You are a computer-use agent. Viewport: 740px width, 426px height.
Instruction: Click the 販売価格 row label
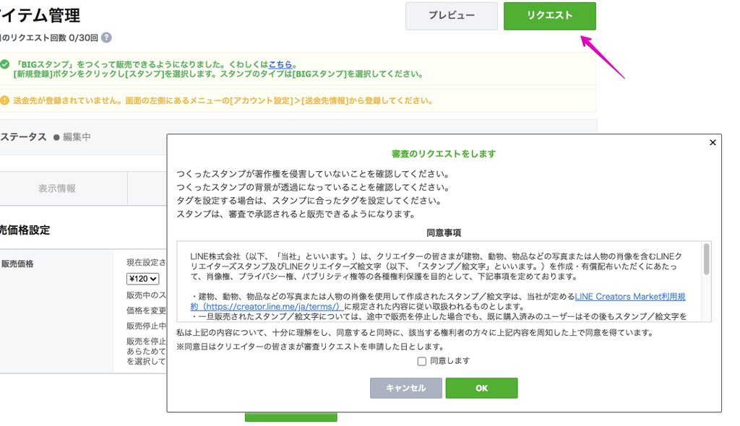(17, 264)
